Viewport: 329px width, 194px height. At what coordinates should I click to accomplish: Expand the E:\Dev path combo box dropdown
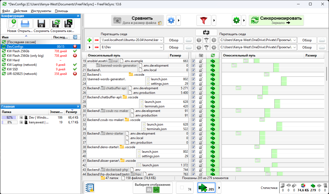pos(161,47)
